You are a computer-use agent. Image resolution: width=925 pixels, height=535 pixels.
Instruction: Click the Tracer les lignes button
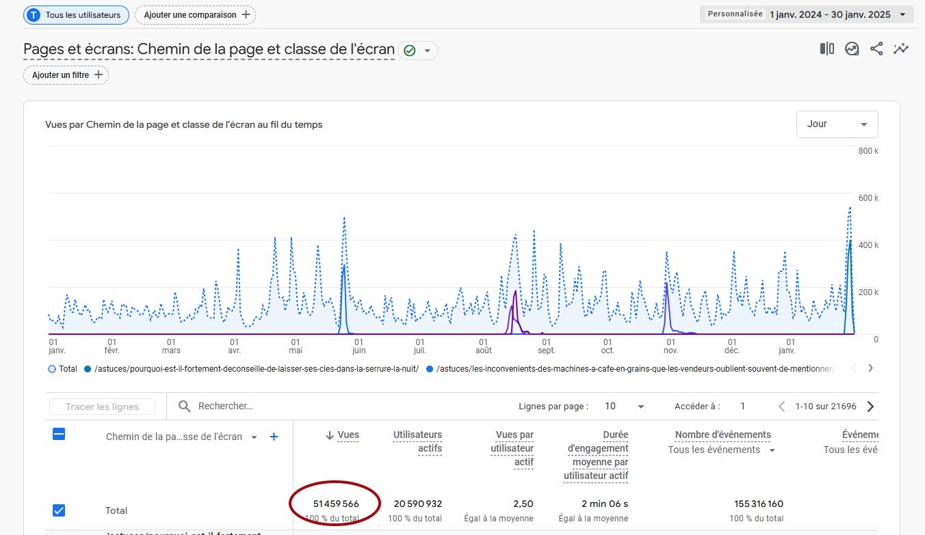(102, 407)
